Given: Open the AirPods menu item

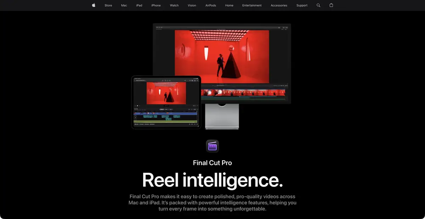Looking at the screenshot, I should tap(211, 5).
